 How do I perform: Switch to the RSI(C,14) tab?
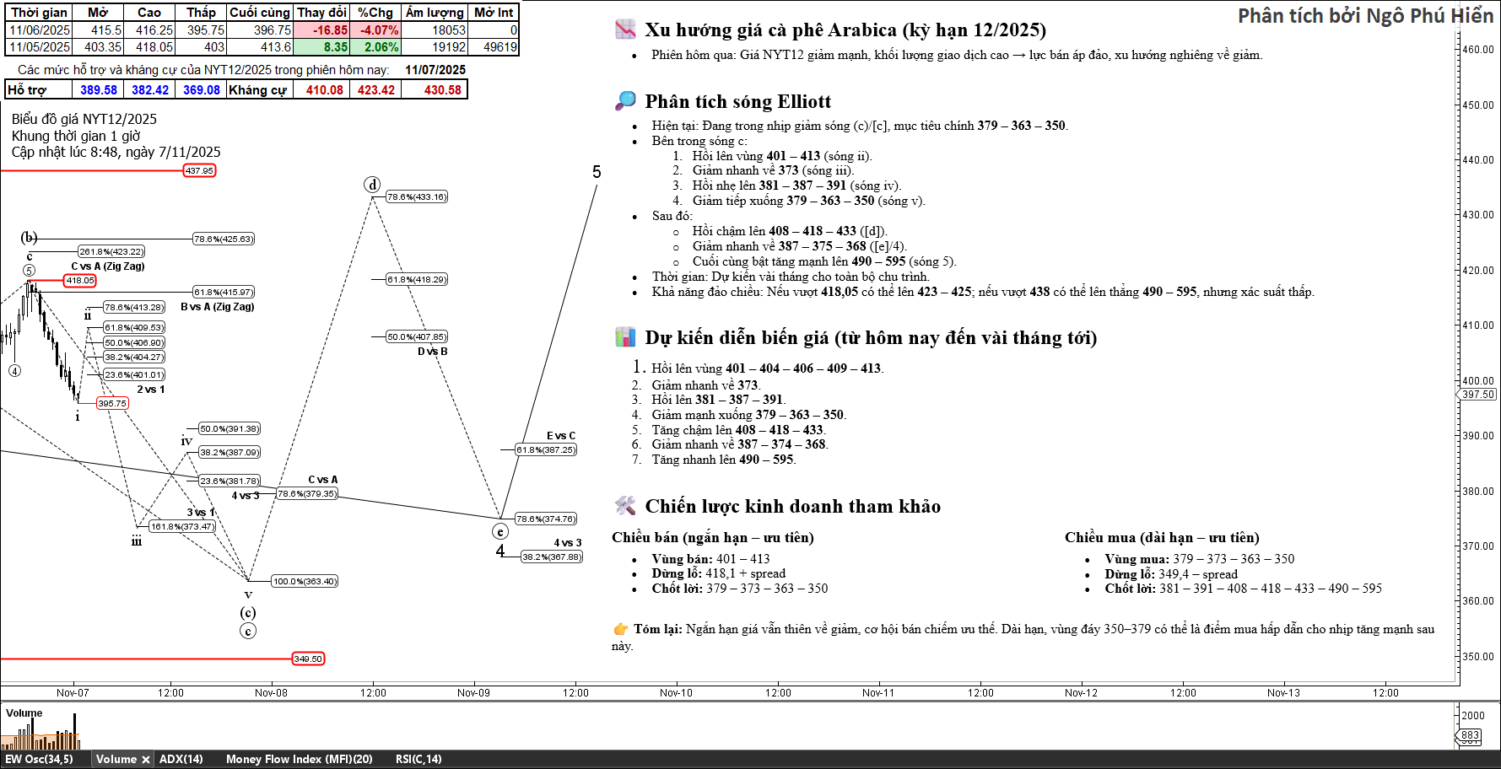tap(418, 760)
